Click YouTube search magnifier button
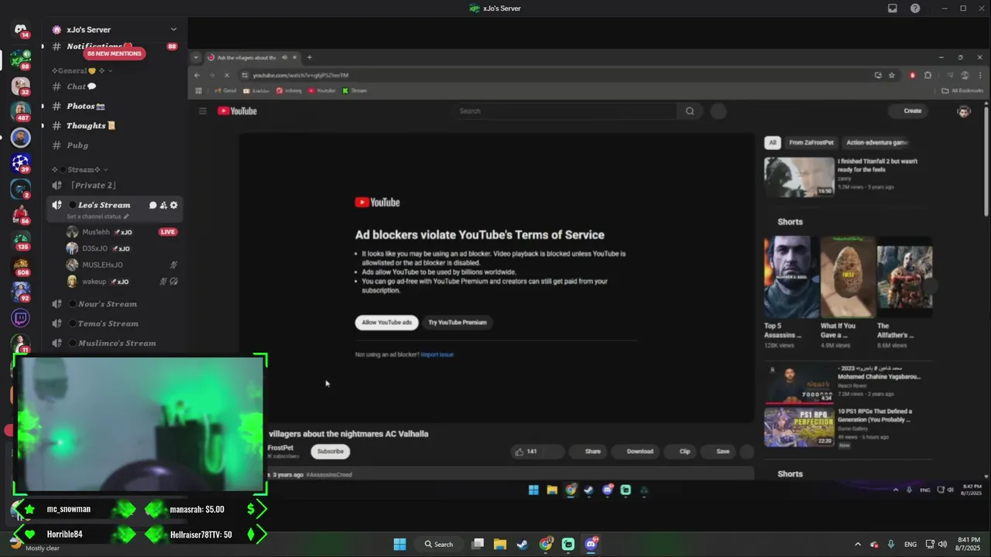Screen dimensions: 991x557 [690, 111]
